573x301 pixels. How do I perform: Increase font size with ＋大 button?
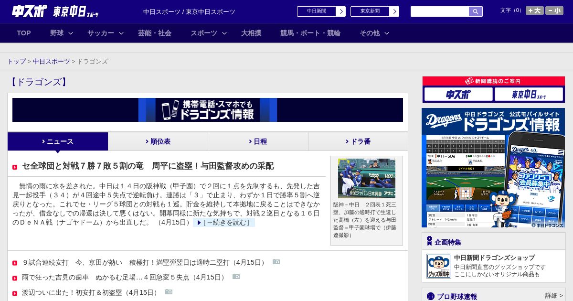click(x=534, y=11)
